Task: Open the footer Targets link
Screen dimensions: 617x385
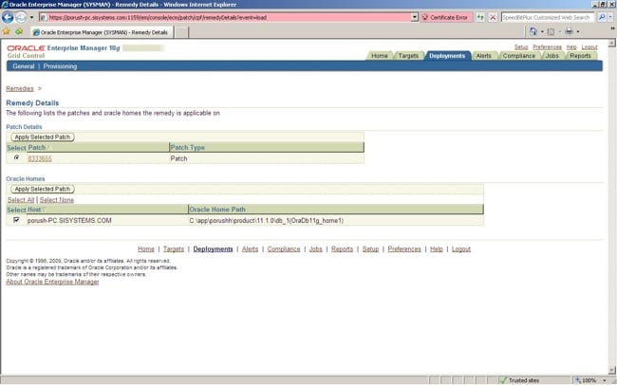Action: [174, 249]
